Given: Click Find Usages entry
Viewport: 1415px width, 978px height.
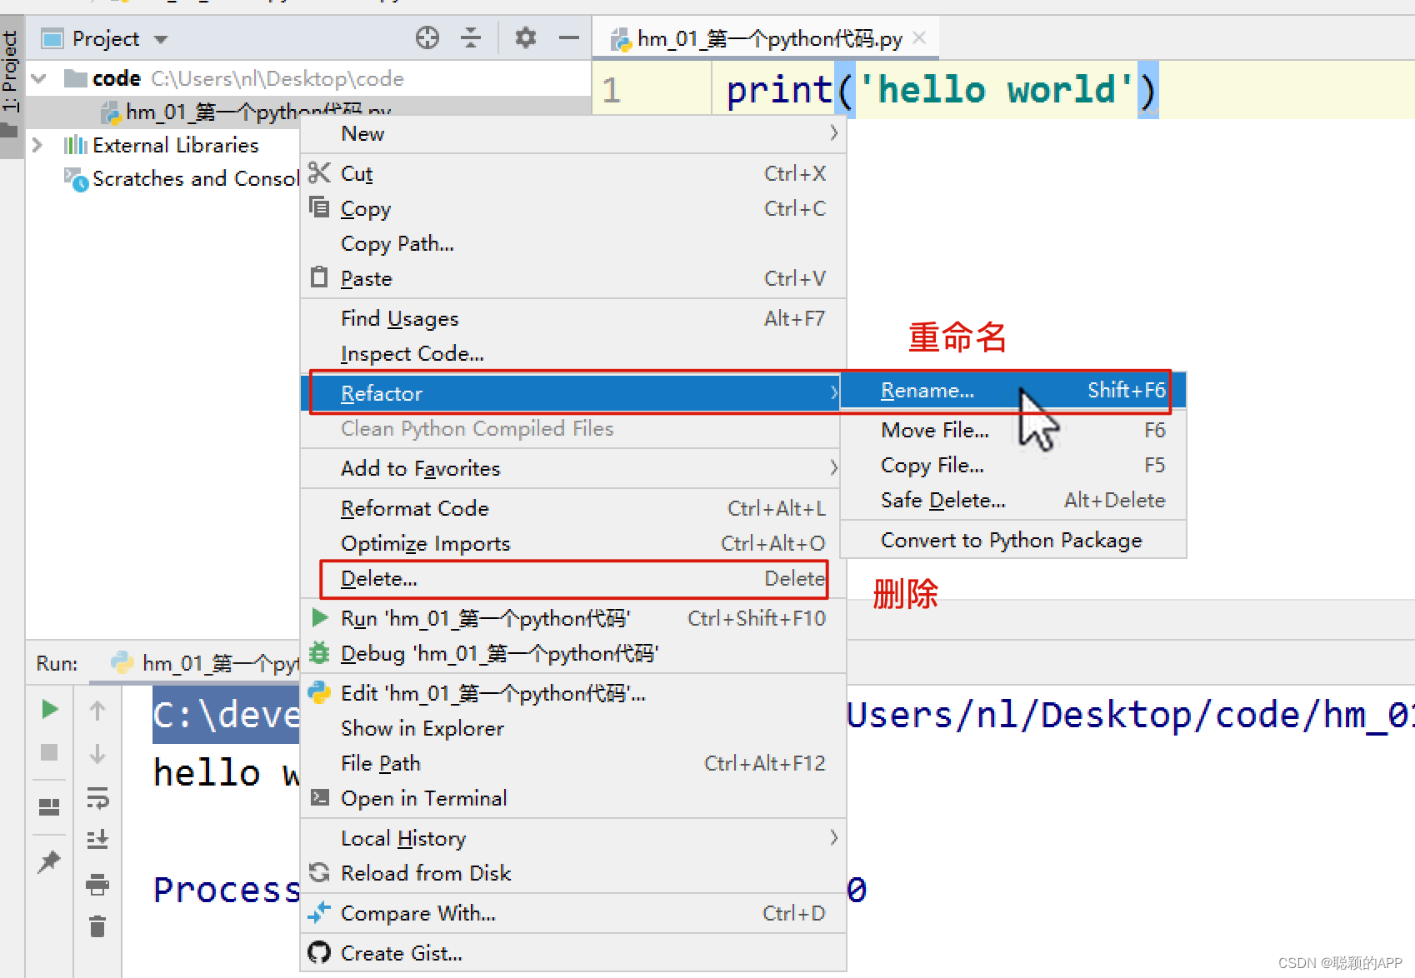Looking at the screenshot, I should [x=573, y=318].
